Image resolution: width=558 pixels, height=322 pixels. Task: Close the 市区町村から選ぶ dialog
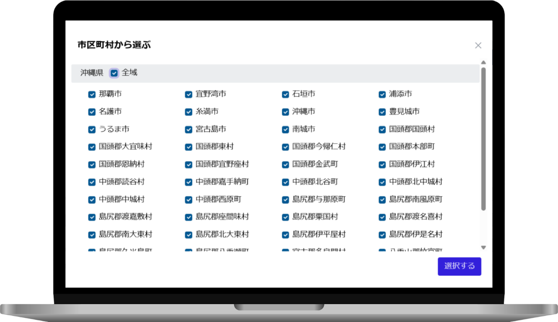point(478,45)
